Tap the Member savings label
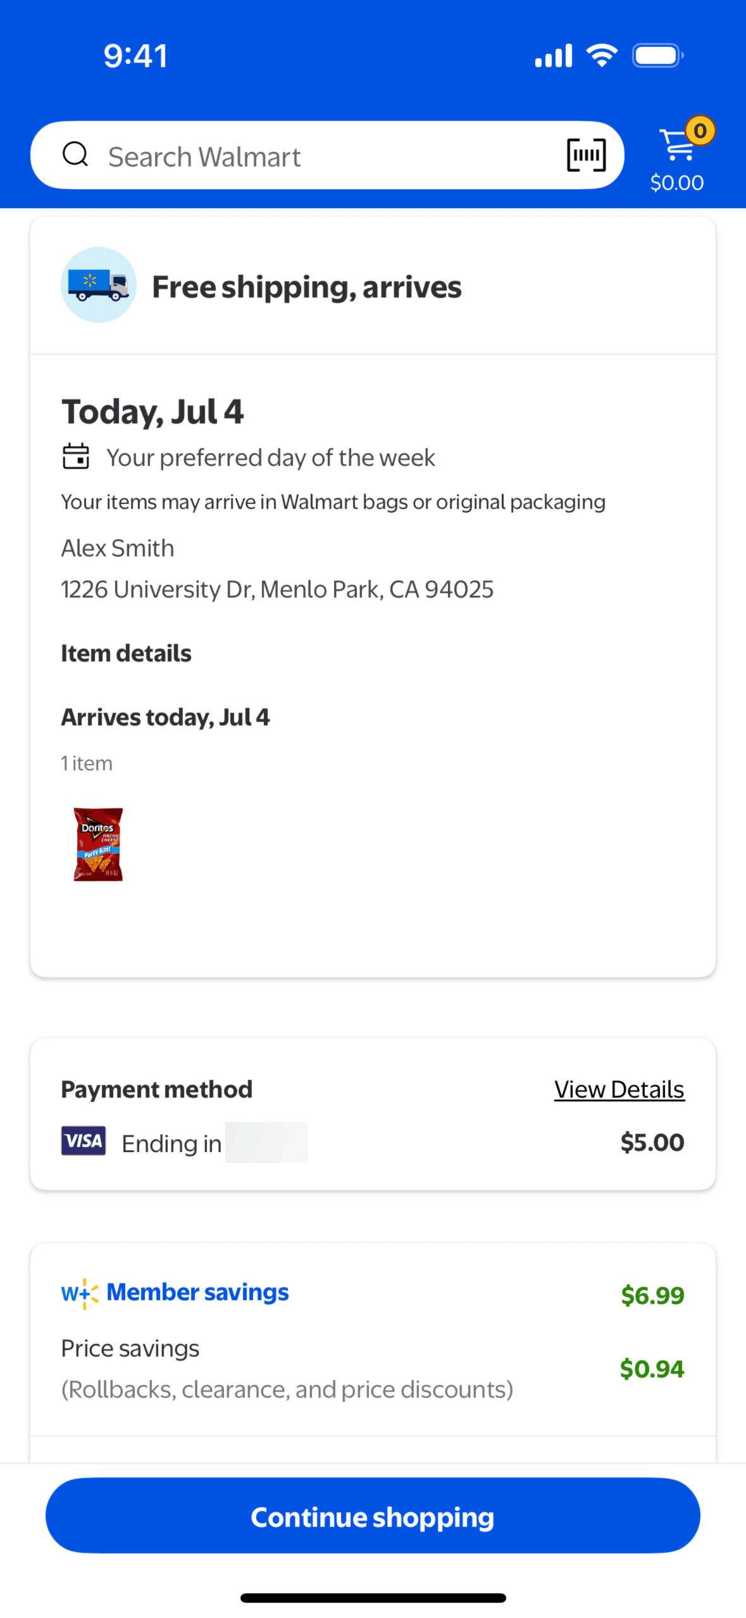The image size is (746, 1618). [197, 1292]
